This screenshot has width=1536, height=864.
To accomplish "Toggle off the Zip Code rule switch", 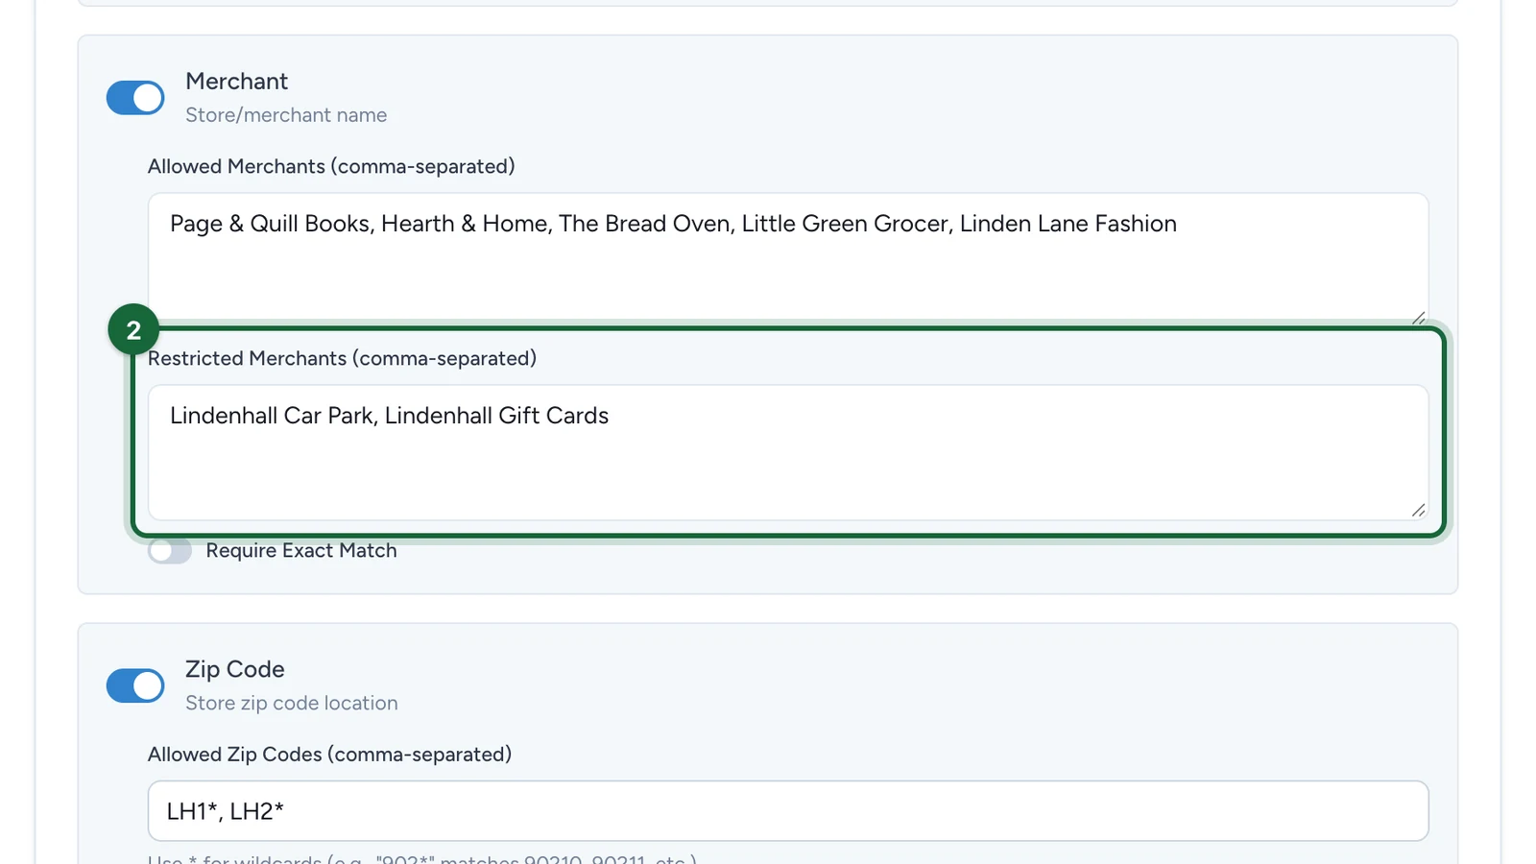I will 135,685.
